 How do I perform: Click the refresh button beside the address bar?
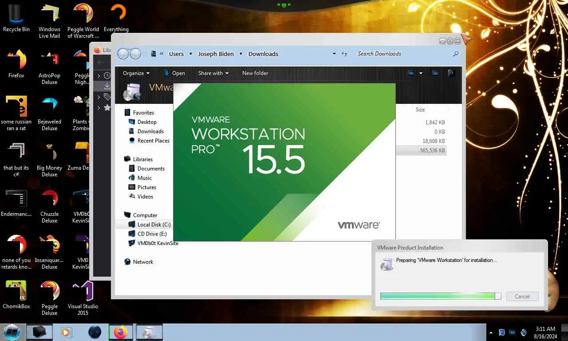point(344,54)
